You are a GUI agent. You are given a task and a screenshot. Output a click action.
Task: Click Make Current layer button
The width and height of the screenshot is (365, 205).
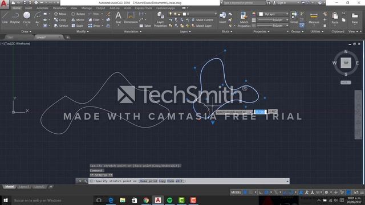[x=202, y=20]
